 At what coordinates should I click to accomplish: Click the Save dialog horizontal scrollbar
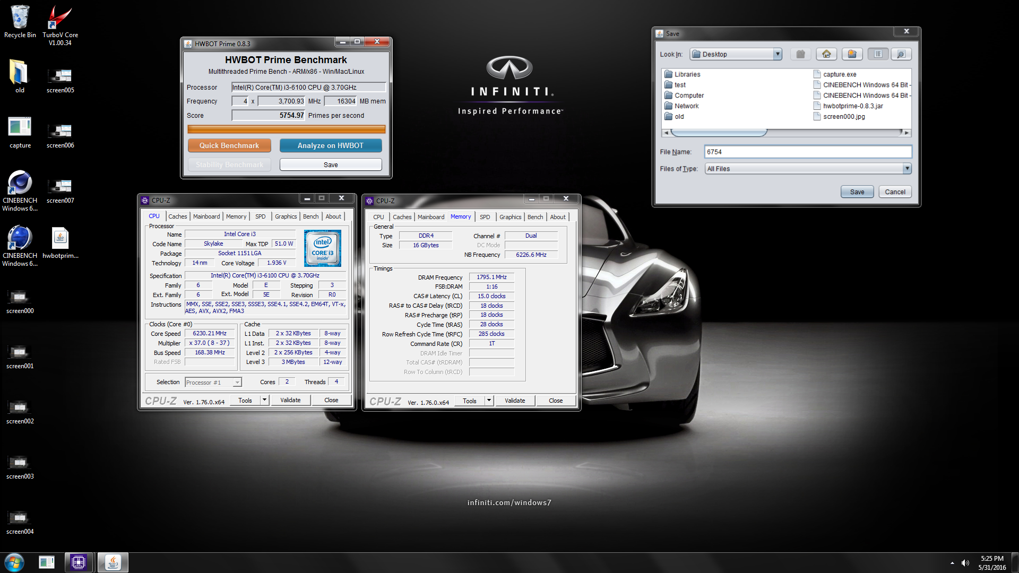coord(786,133)
